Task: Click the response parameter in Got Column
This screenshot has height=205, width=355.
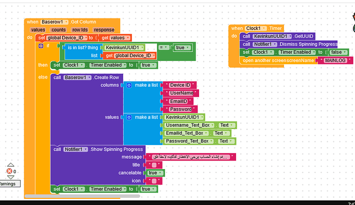Action: (x=104, y=30)
